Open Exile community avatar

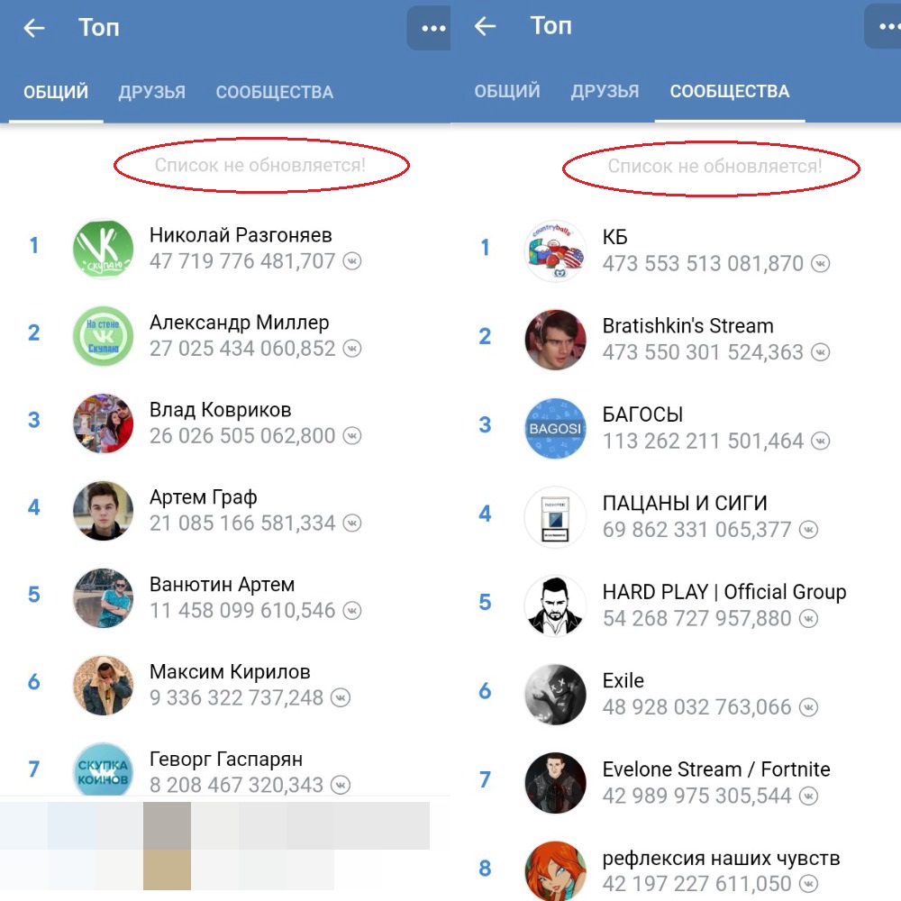pyautogui.click(x=555, y=695)
